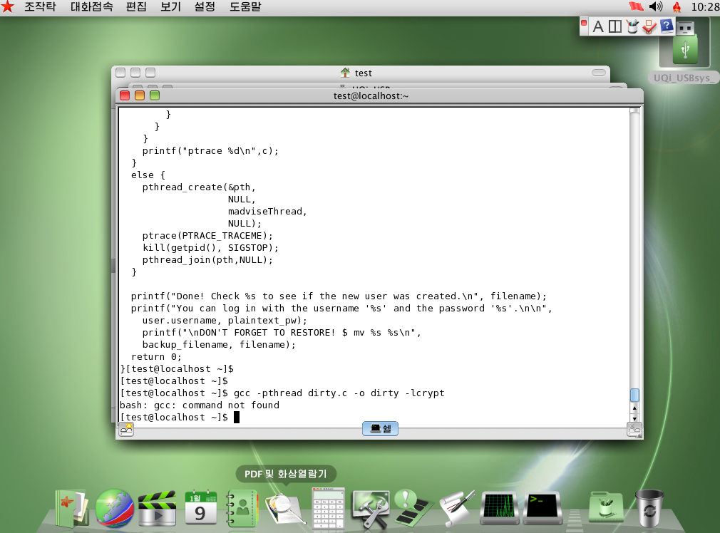Launch the clapperboard video player in dock

157,507
